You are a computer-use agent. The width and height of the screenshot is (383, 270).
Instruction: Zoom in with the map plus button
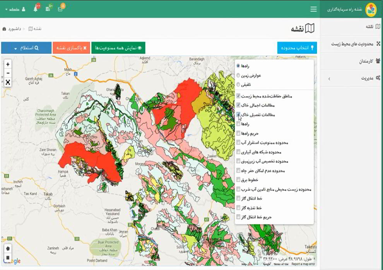[x=8, y=64]
